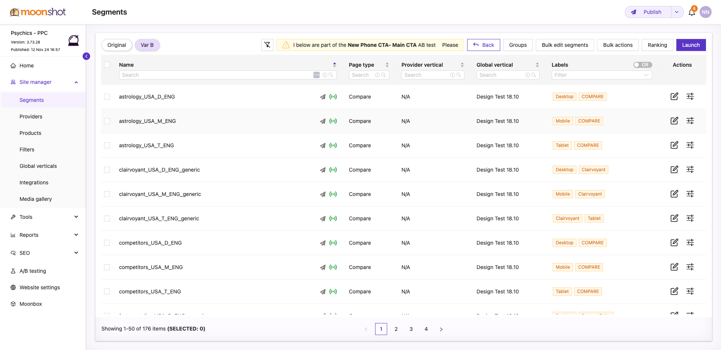
Task: Go to next page arrow
Action: 441,329
